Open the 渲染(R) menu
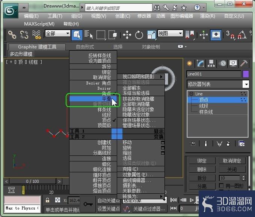The width and height of the screenshot is (255, 217). point(208,16)
